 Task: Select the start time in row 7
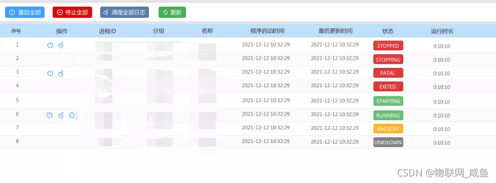tap(266, 127)
